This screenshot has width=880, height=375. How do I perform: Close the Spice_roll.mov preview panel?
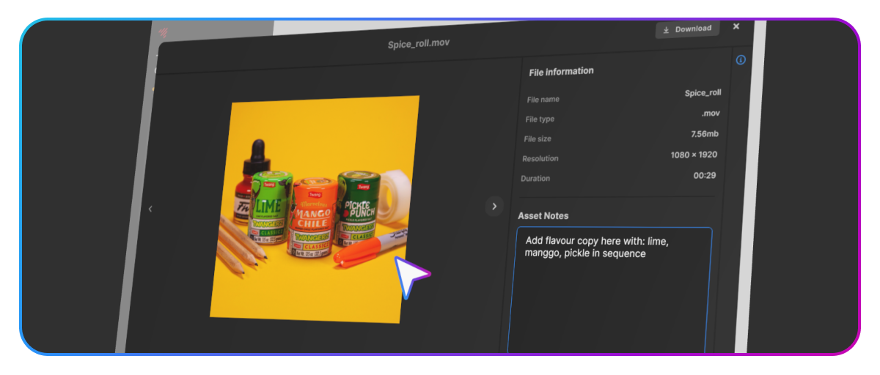coord(736,26)
